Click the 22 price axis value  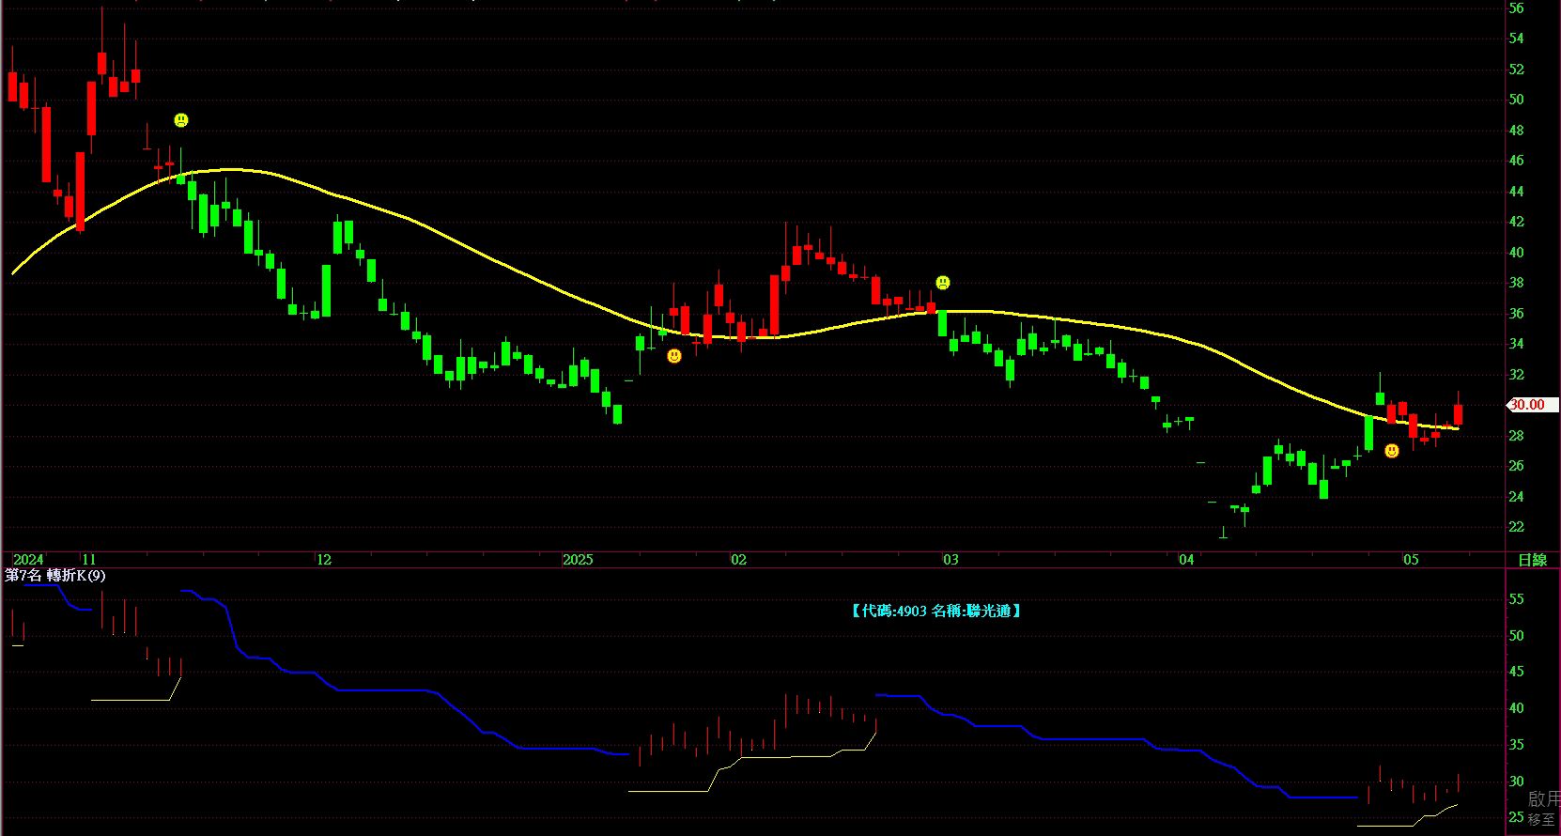[x=1516, y=527]
